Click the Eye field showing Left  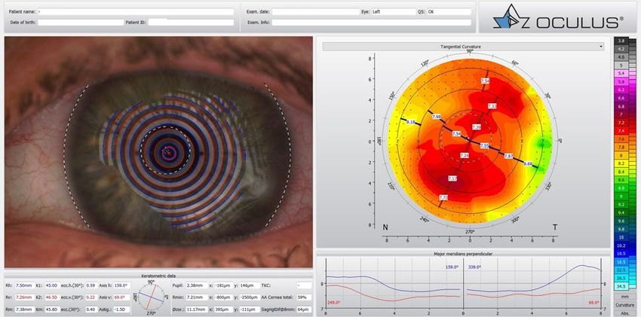coord(393,12)
